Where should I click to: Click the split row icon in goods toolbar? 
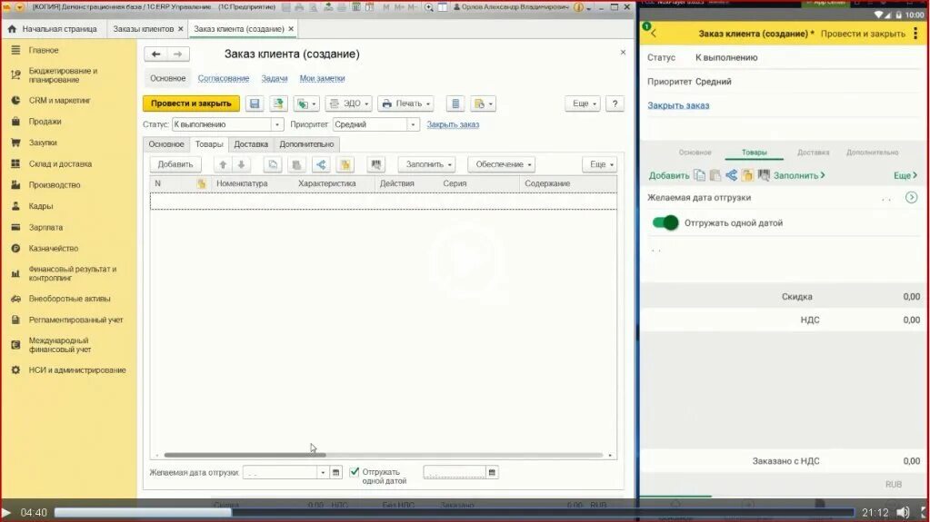pos(321,164)
